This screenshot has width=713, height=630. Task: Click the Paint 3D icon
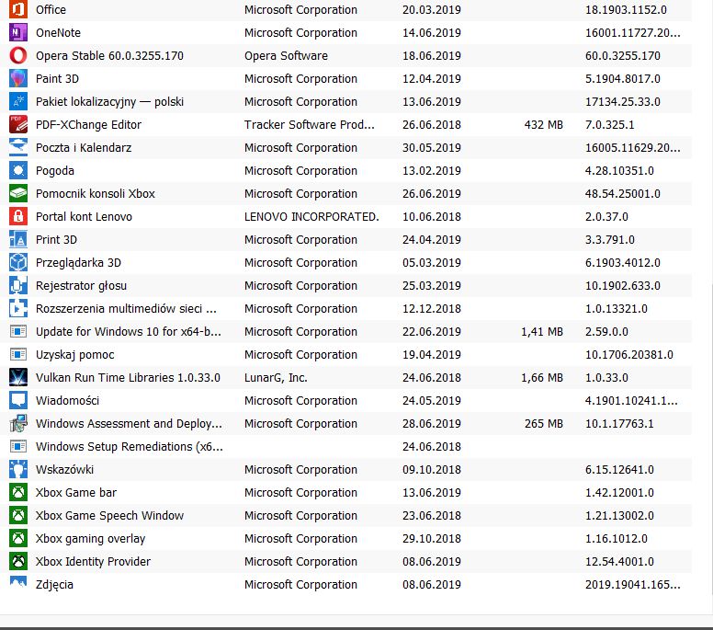pos(18,79)
